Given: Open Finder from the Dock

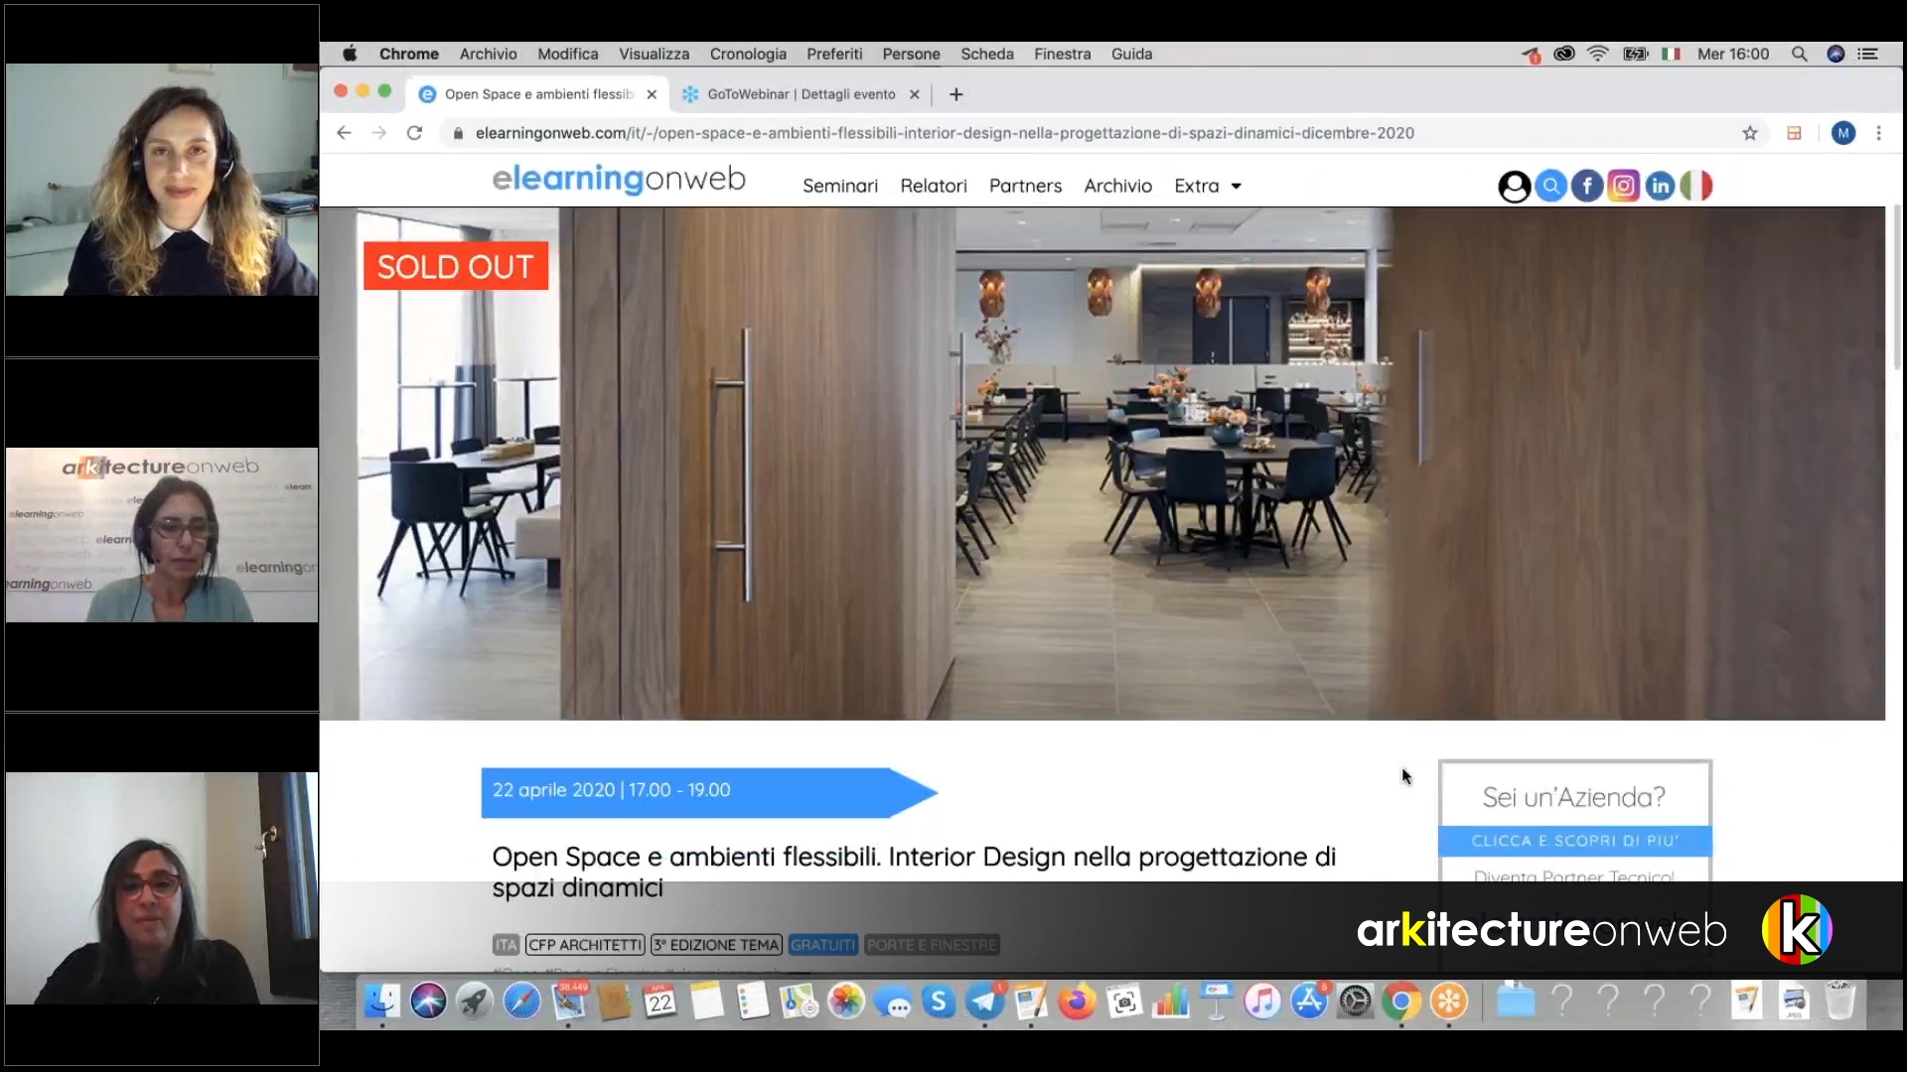Looking at the screenshot, I should point(381,1002).
